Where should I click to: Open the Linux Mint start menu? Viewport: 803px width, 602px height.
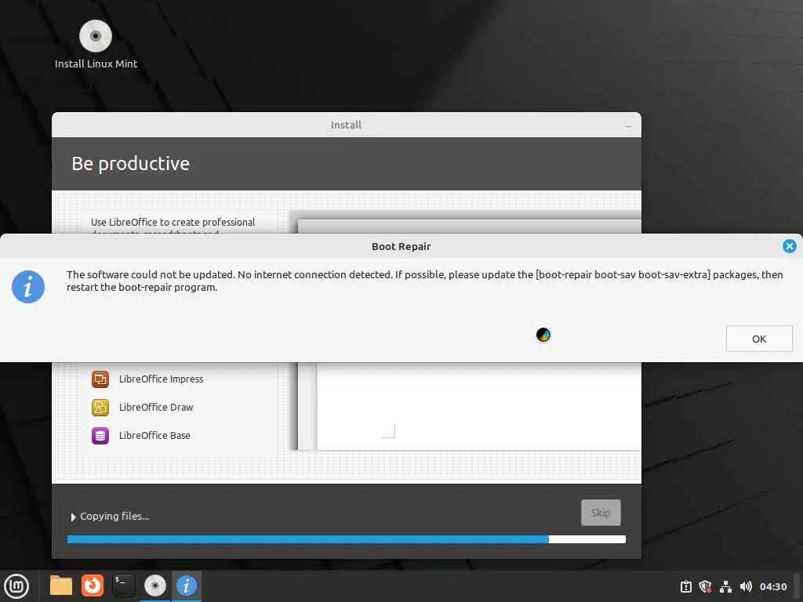pos(16,586)
